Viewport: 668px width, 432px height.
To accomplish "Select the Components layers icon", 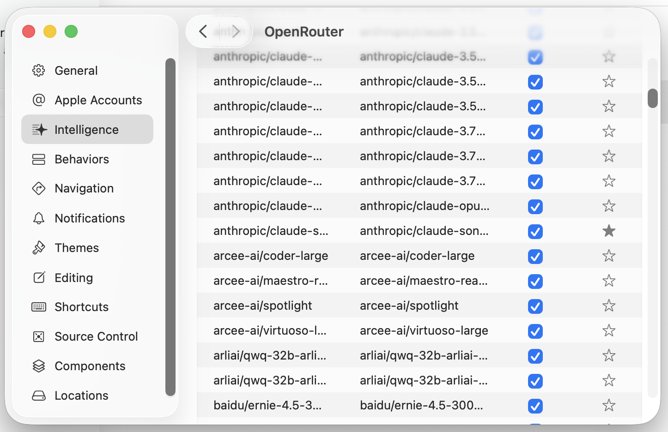I will click(x=39, y=366).
